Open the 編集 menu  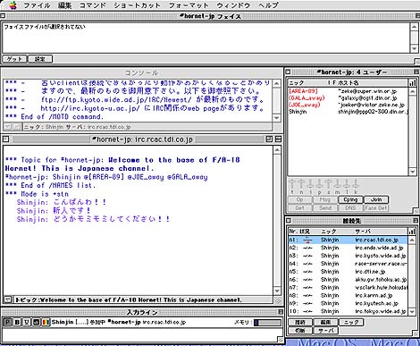(x=65, y=5)
